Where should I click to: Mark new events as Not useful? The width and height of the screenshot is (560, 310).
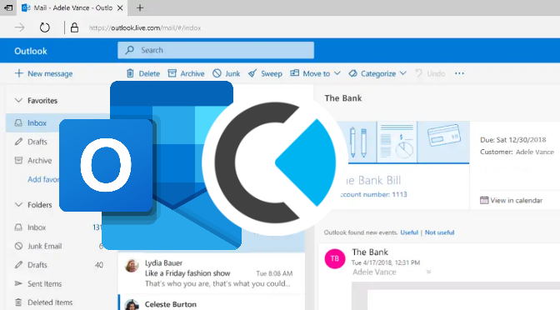(x=440, y=232)
